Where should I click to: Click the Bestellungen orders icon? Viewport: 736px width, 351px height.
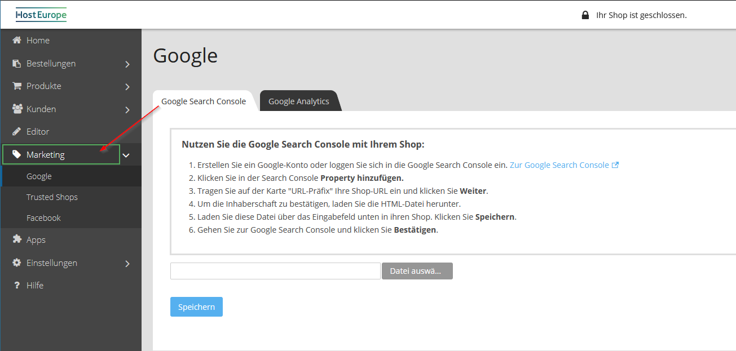[x=16, y=64]
